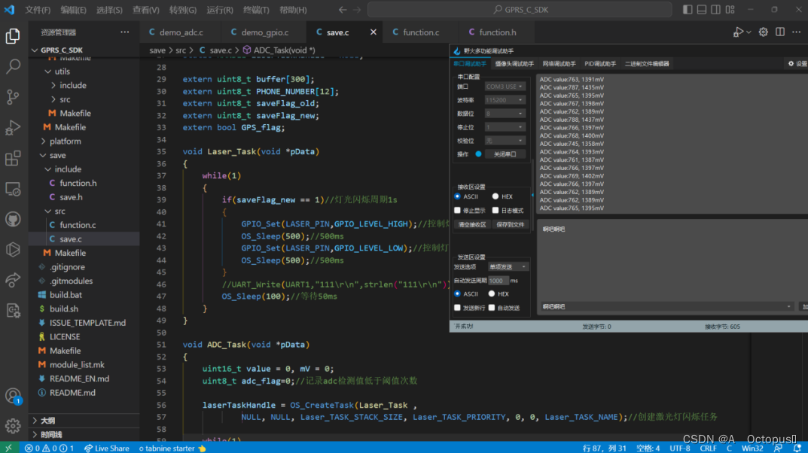Split the editor to the right
This screenshot has height=453, width=808.
[x=780, y=32]
